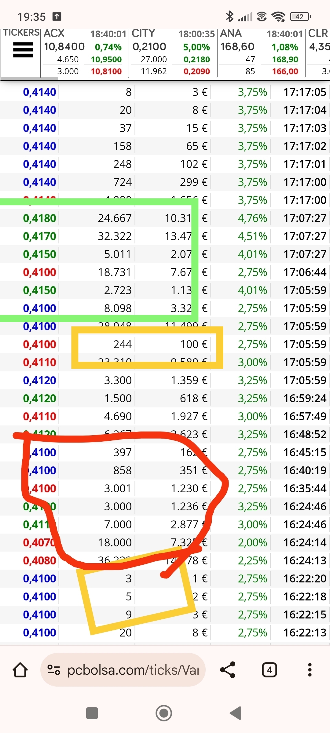Select volume 37 in 17:17:03 row
This screenshot has width=330, height=733.
[x=125, y=128]
